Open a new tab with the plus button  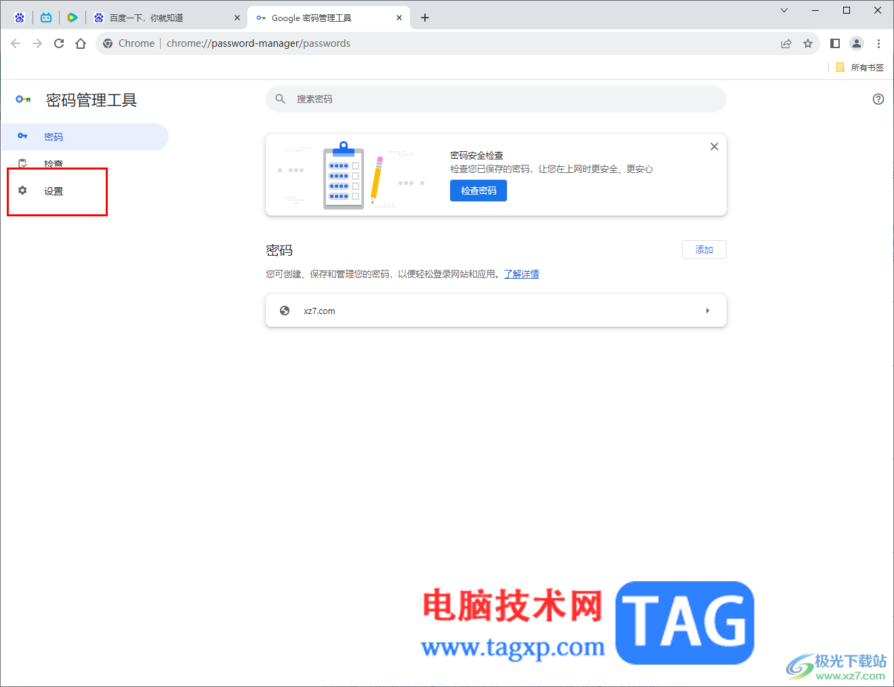[425, 18]
